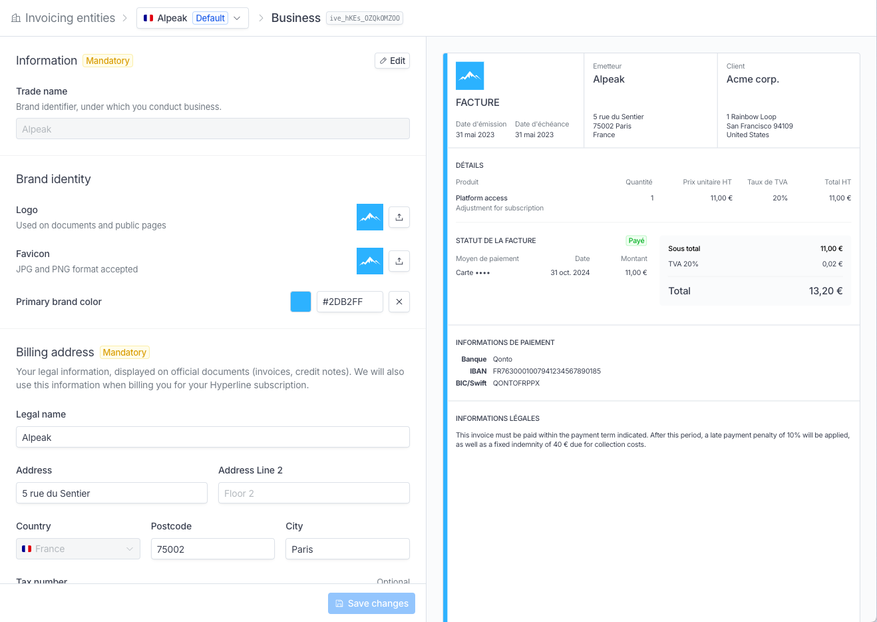877x622 pixels.
Task: Click the entity ID ive_hKEs_0ZQkOMZ00 tag
Action: click(x=365, y=18)
